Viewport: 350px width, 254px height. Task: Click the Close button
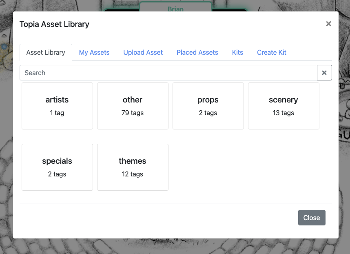pos(312,218)
